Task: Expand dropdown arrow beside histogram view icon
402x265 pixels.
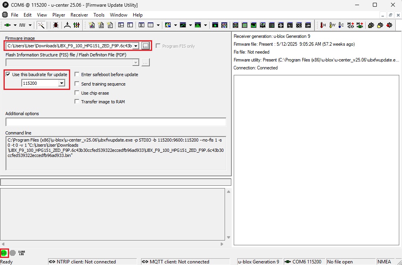Action: click(205, 25)
